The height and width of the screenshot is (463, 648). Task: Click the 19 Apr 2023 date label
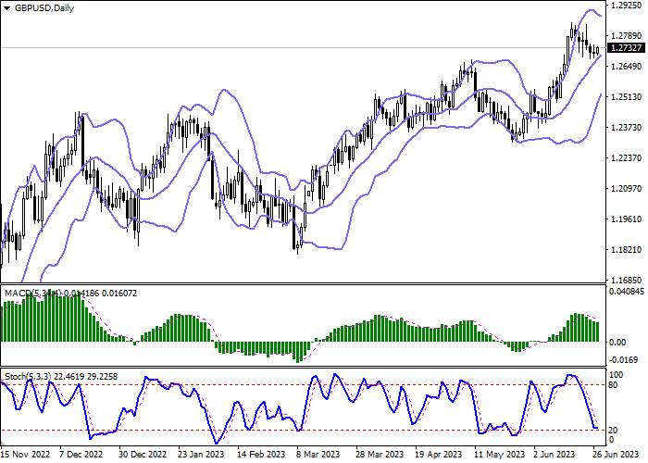(439, 455)
